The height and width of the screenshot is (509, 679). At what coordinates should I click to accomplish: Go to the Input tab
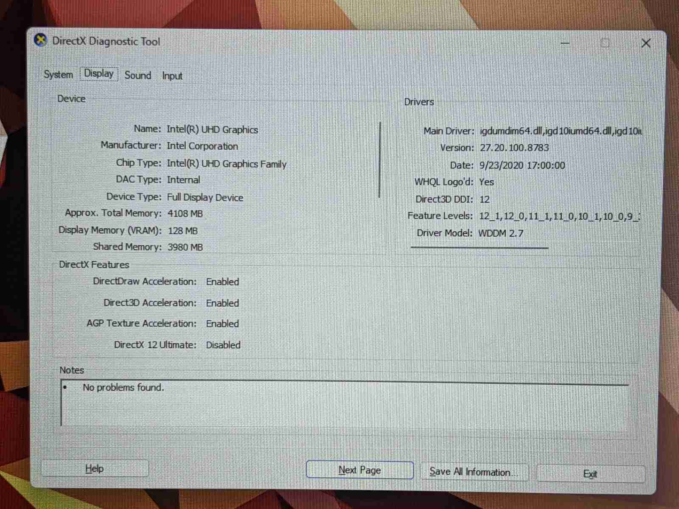coord(172,76)
